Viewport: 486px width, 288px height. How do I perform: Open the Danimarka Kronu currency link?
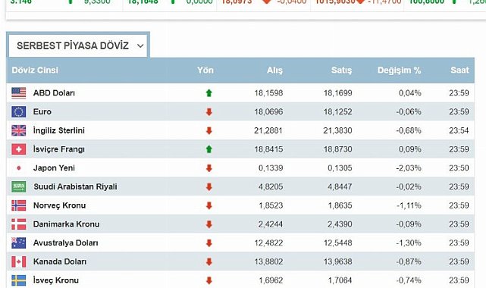coord(66,224)
